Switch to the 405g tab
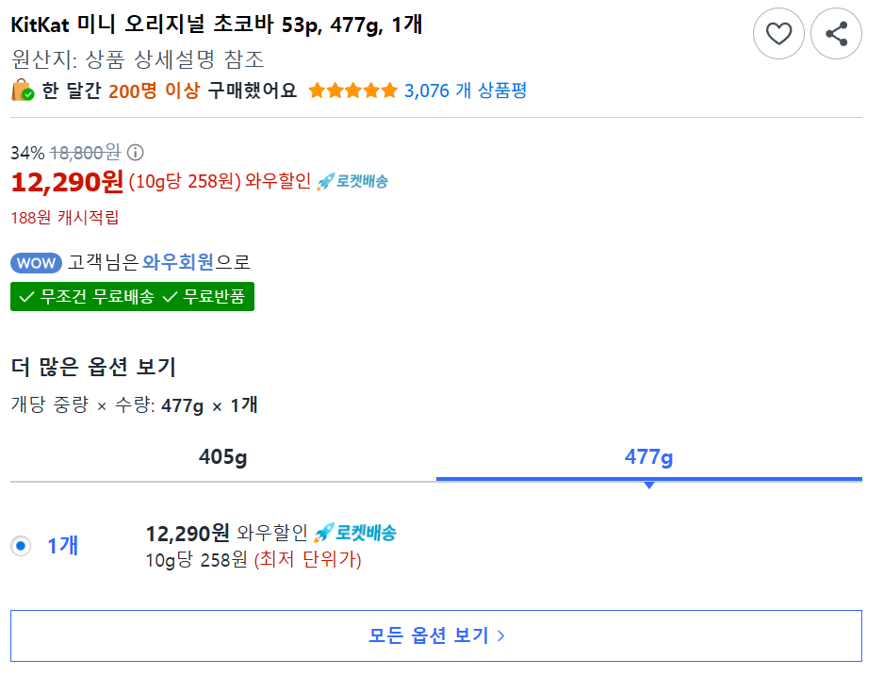 point(222,458)
